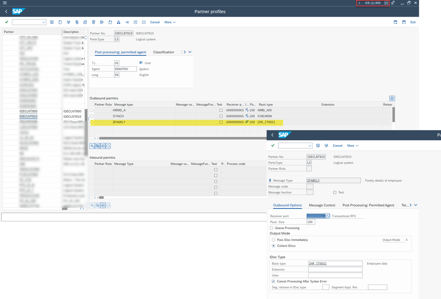Image resolution: width=441 pixels, height=299 pixels.
Task: Click the magnifier icon under Outbound parmtrs table
Action: point(93,146)
